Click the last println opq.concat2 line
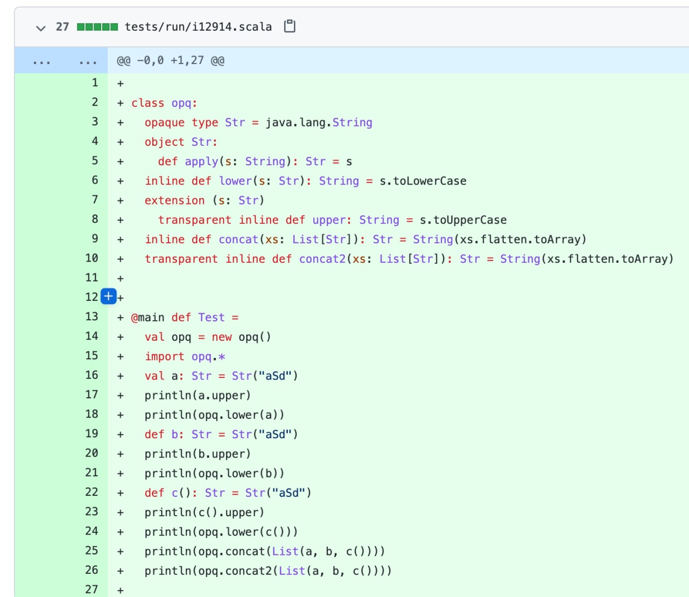Viewport: 689px width, 597px height. pyautogui.click(x=268, y=571)
